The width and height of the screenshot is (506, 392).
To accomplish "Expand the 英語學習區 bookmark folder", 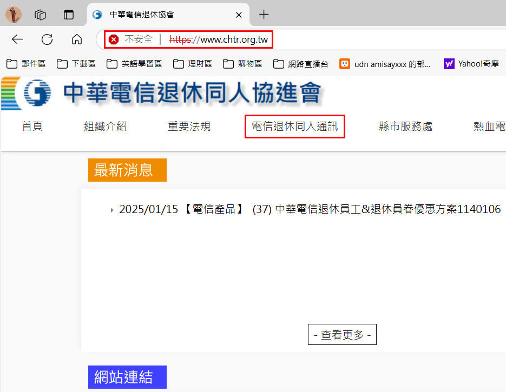I will (134, 64).
